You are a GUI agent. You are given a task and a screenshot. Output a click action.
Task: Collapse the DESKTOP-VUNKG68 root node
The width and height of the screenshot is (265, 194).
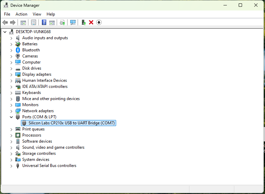(x=5, y=32)
